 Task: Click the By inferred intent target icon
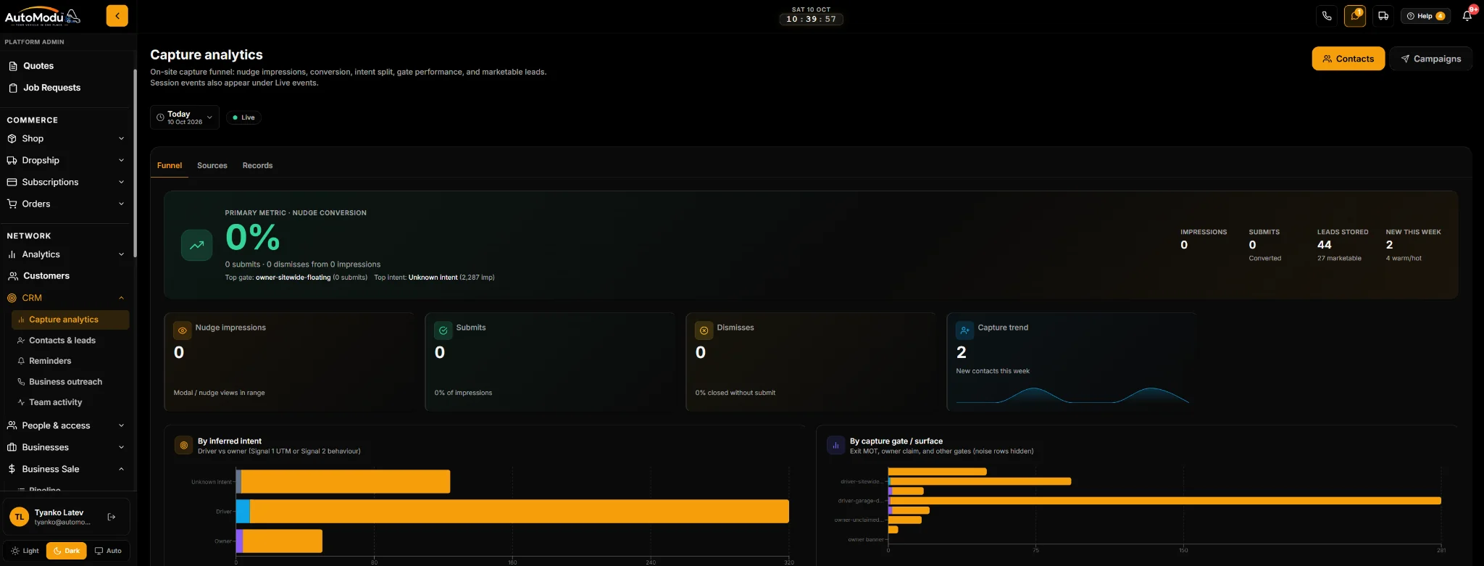pyautogui.click(x=184, y=445)
